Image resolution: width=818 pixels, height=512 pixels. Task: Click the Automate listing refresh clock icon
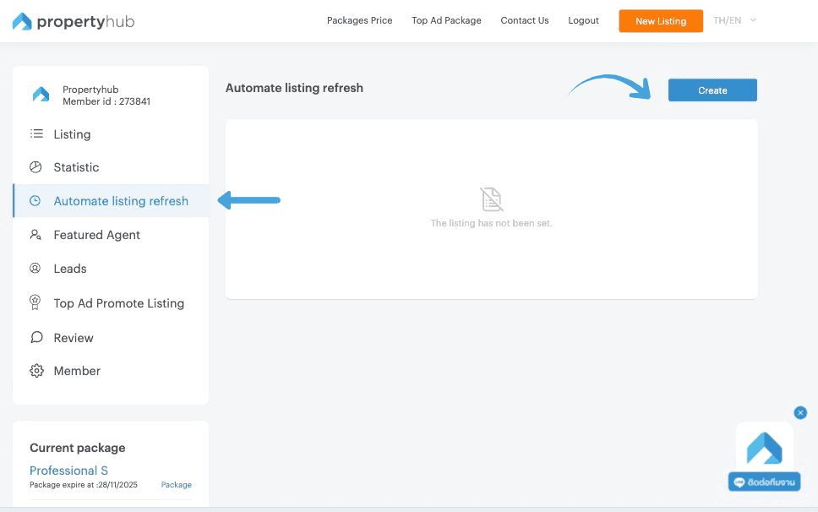pos(35,200)
